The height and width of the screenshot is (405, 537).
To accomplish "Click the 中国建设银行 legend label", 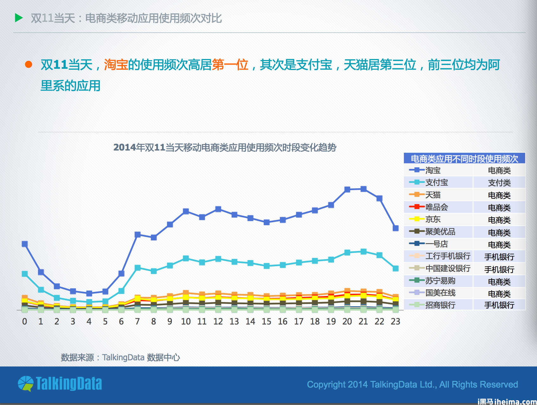I will coord(448,268).
